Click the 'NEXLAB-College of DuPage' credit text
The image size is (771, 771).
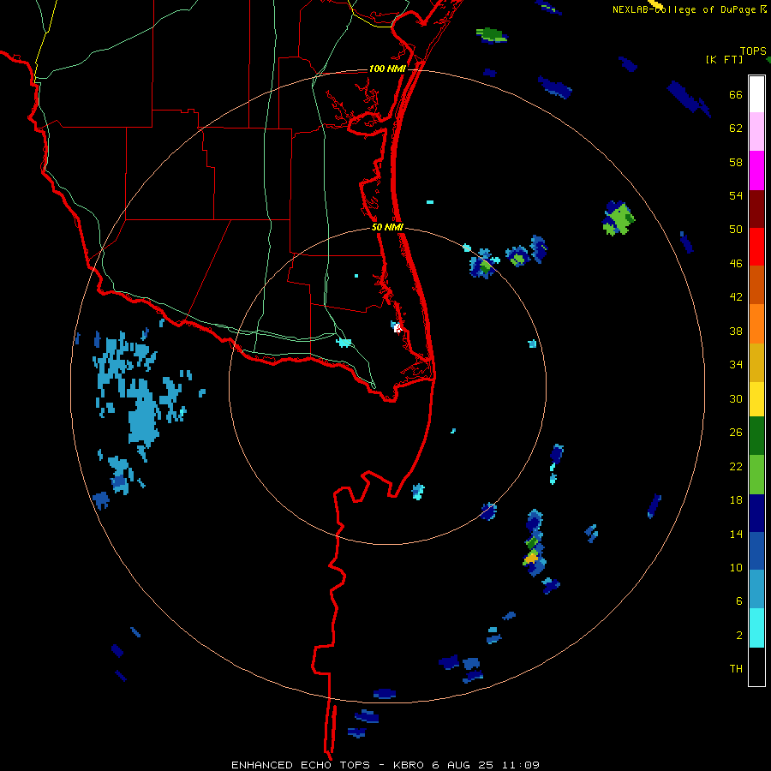pyautogui.click(x=684, y=9)
